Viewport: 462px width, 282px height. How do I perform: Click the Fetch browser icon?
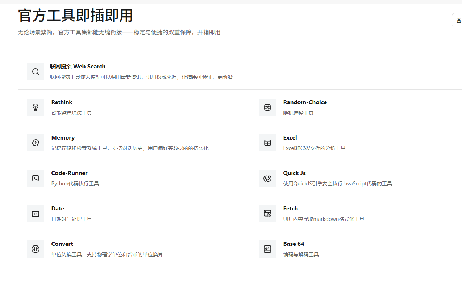pos(267,214)
